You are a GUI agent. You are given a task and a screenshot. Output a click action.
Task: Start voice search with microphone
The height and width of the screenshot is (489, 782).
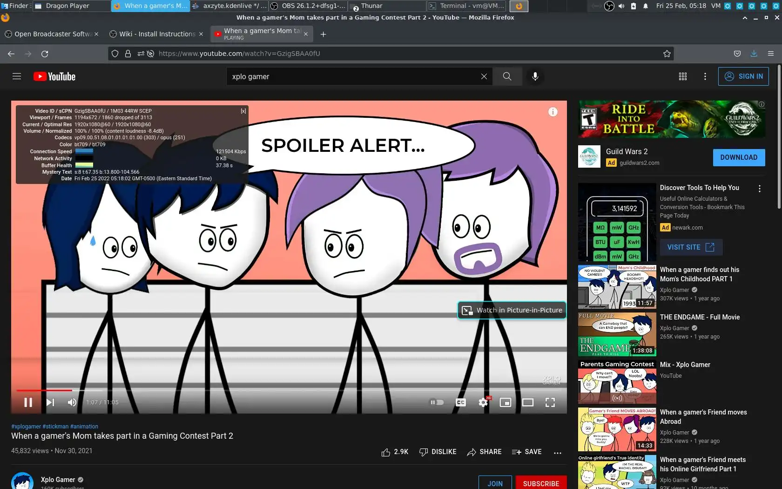[535, 76]
